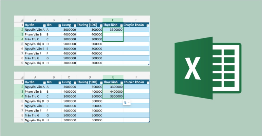Image resolution: width=262 pixels, height=136 pixels.
Task: Click table resize handle in top table corner
Action: (149, 65)
